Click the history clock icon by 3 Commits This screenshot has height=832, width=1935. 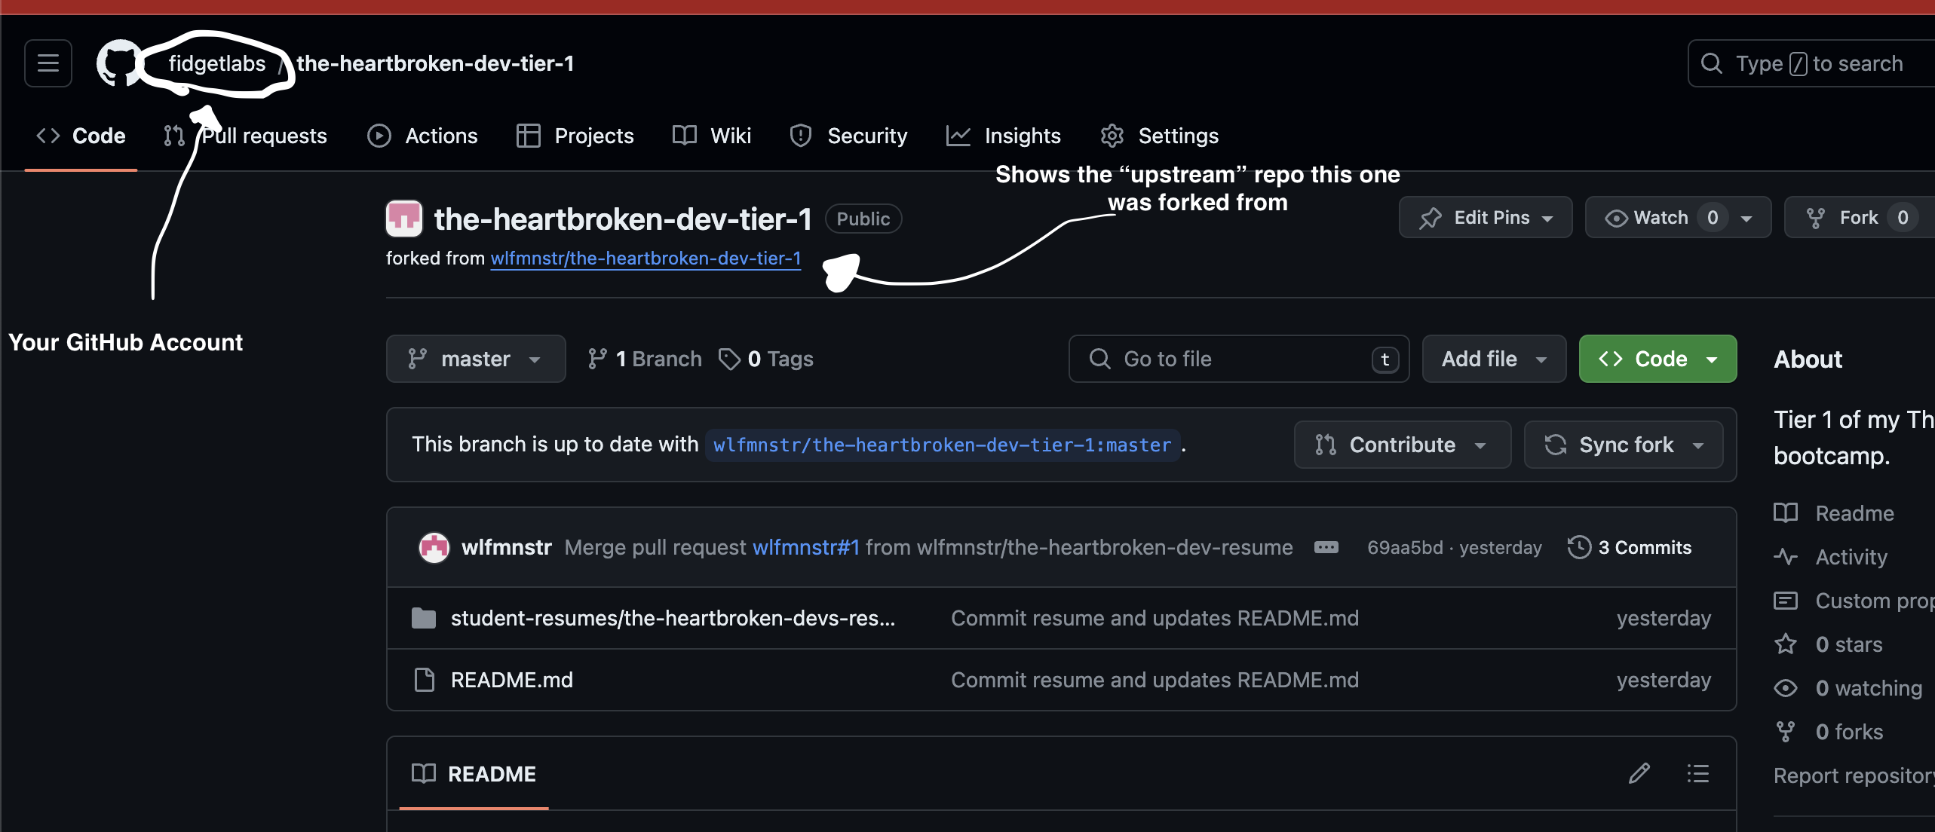point(1579,547)
